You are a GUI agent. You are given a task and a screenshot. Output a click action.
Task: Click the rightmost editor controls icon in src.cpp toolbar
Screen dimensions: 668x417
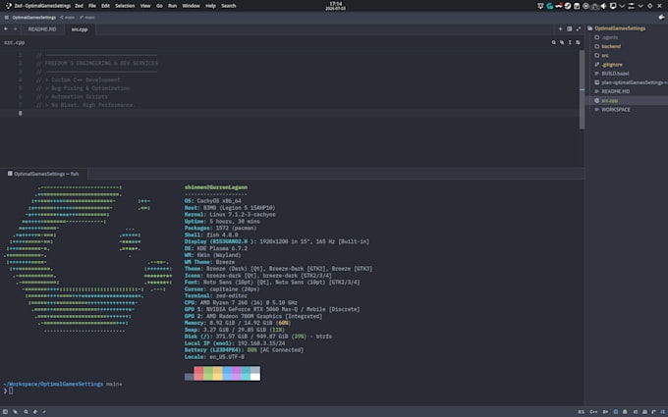click(x=578, y=42)
